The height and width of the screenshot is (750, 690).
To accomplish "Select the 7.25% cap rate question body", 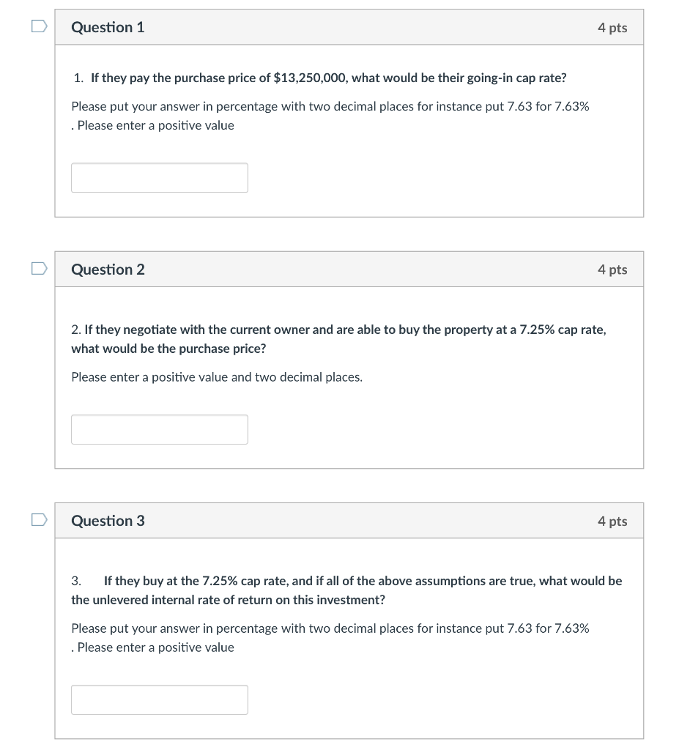I will coord(338,338).
